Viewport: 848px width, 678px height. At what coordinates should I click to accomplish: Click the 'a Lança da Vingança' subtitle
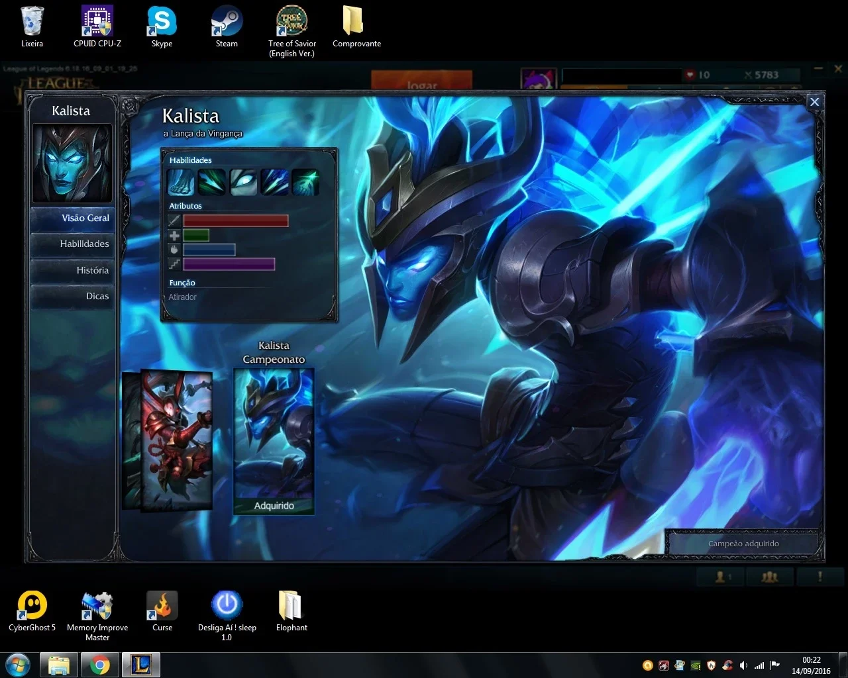click(203, 134)
